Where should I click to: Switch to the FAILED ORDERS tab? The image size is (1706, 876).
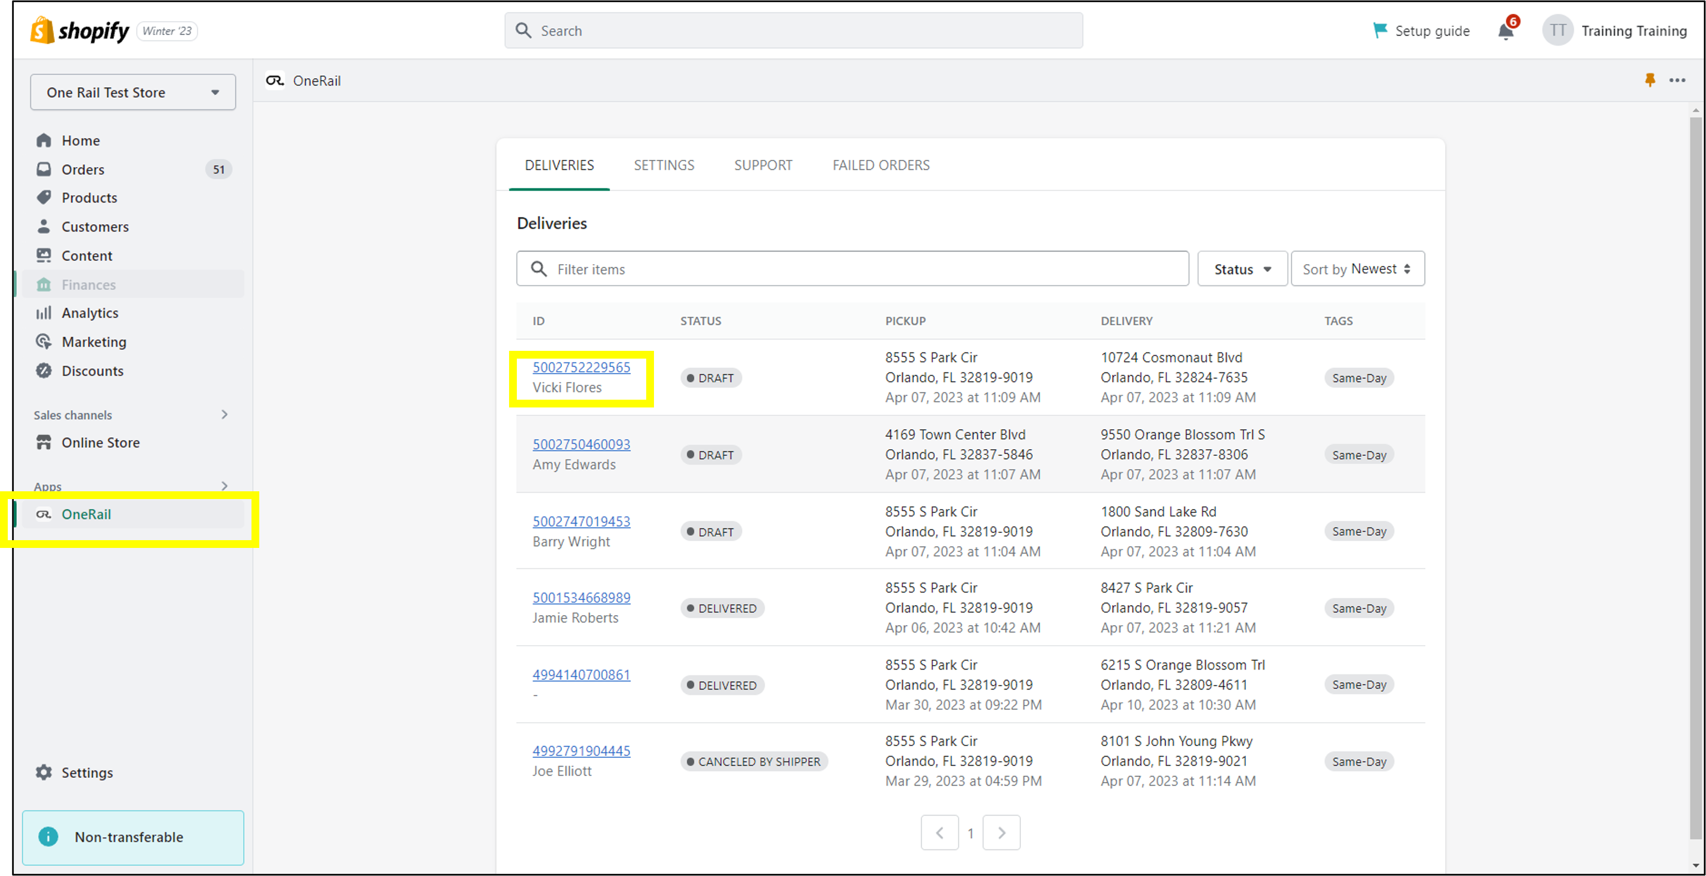pyautogui.click(x=880, y=165)
